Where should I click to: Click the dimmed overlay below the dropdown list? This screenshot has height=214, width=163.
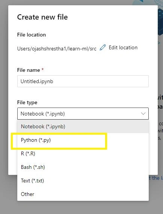tap(81, 208)
